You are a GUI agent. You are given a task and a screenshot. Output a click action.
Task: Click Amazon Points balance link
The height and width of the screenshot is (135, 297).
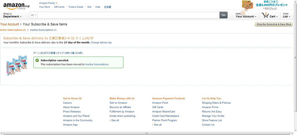click(x=48, y=3)
